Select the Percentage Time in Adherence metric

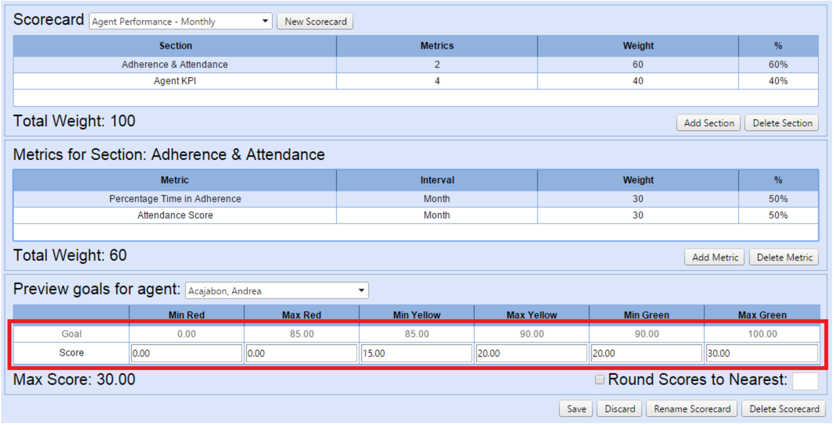pyautogui.click(x=175, y=199)
